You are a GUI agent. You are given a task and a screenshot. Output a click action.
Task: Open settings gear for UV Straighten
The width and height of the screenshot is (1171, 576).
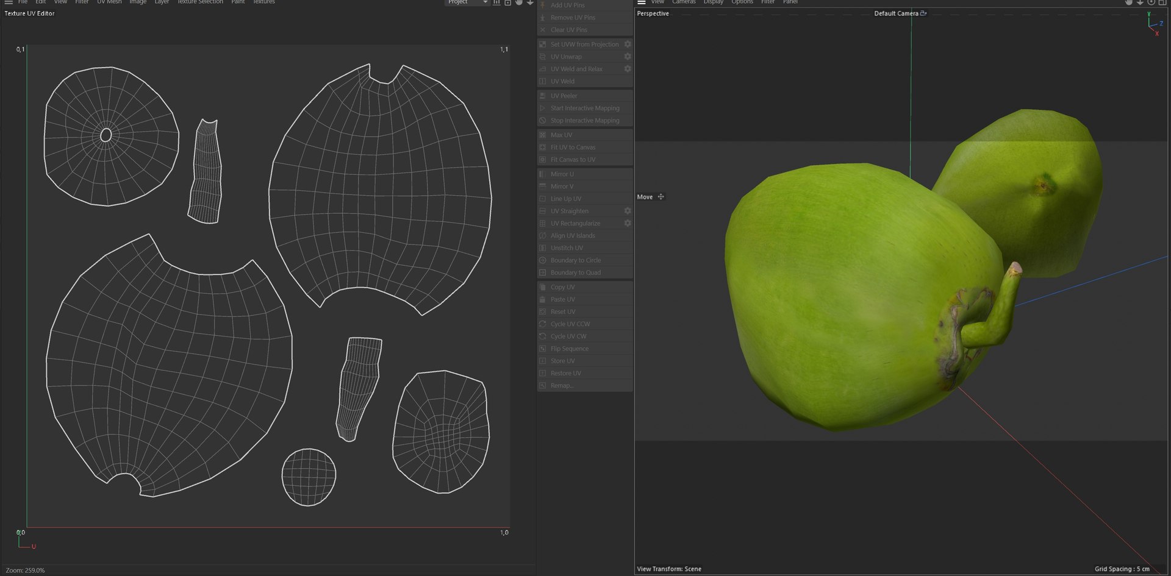click(x=628, y=211)
